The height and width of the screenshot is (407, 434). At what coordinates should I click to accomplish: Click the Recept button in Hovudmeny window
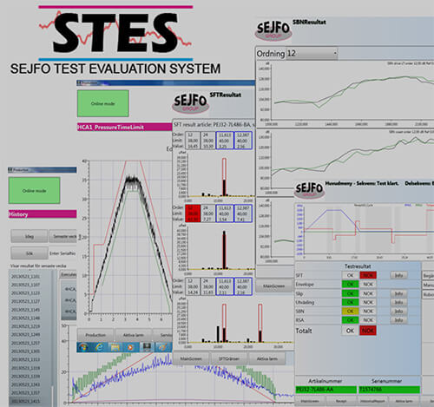point(341,402)
